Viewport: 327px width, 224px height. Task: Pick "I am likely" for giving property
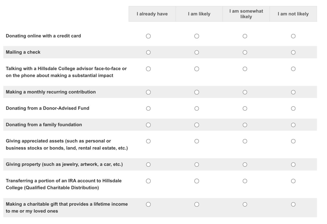[x=197, y=165]
